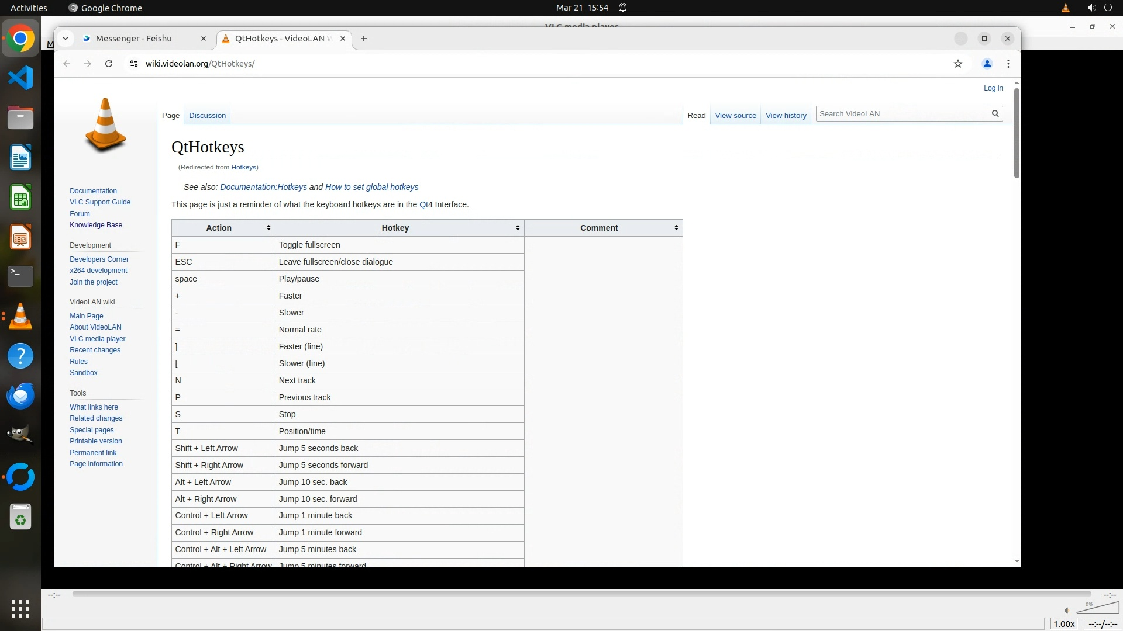Open the View history tab
This screenshot has height=631, width=1123.
click(786, 116)
